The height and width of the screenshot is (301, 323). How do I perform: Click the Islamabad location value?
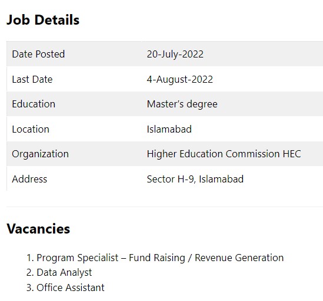tap(169, 129)
